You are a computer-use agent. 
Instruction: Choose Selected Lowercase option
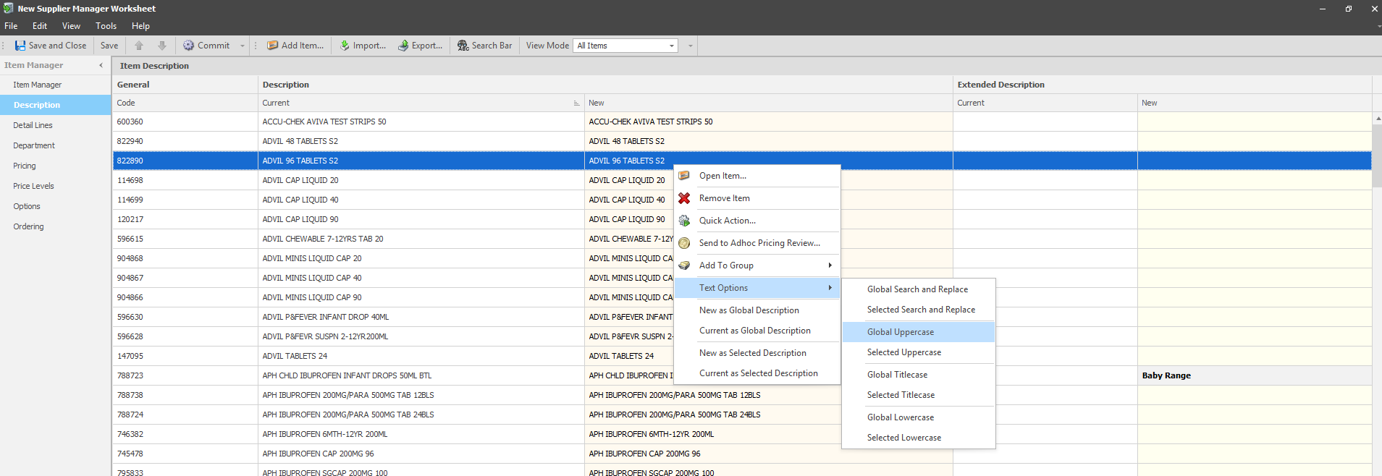click(919, 438)
